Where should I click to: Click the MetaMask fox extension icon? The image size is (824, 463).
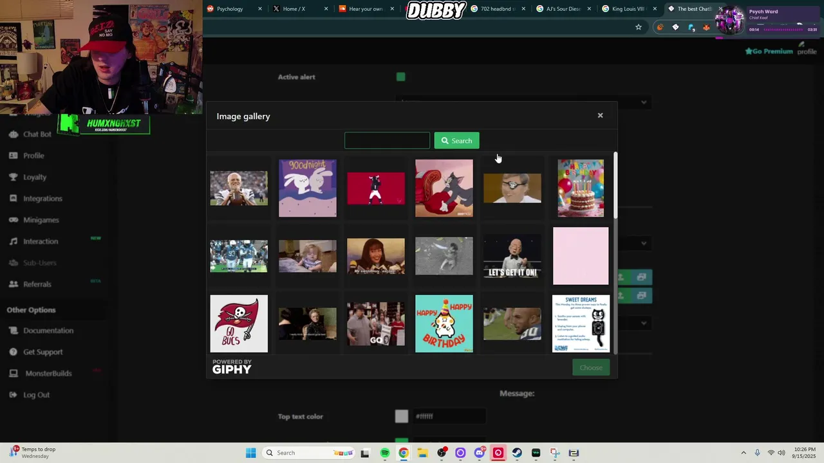point(706,27)
